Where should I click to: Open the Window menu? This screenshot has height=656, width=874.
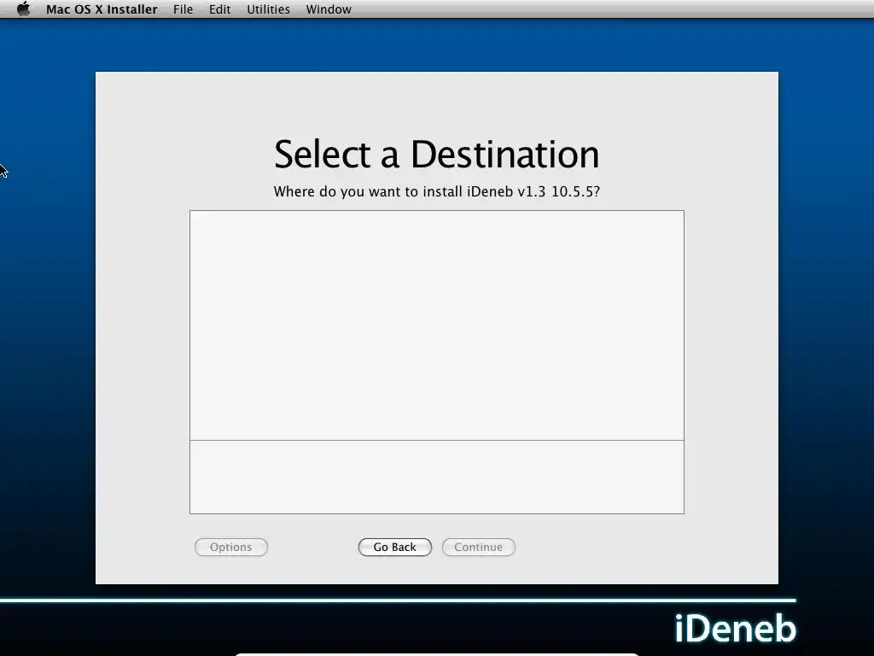point(329,9)
